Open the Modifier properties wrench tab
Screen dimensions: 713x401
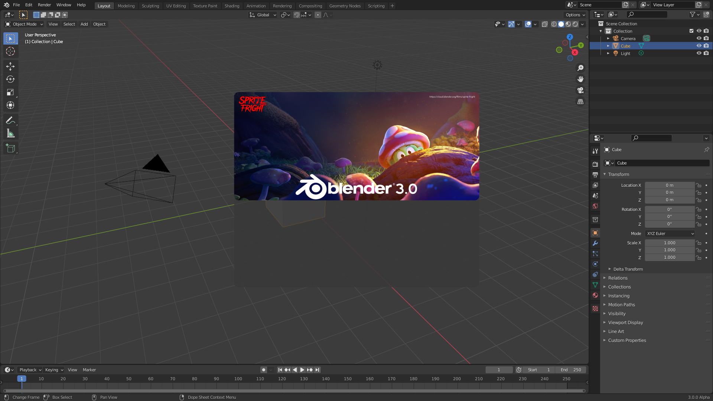pyautogui.click(x=595, y=243)
